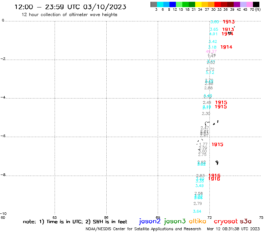Image resolution: width=264 pixels, height=232 pixels.
Task: Pick the purple swatch in the color scale
Action: point(237,4)
